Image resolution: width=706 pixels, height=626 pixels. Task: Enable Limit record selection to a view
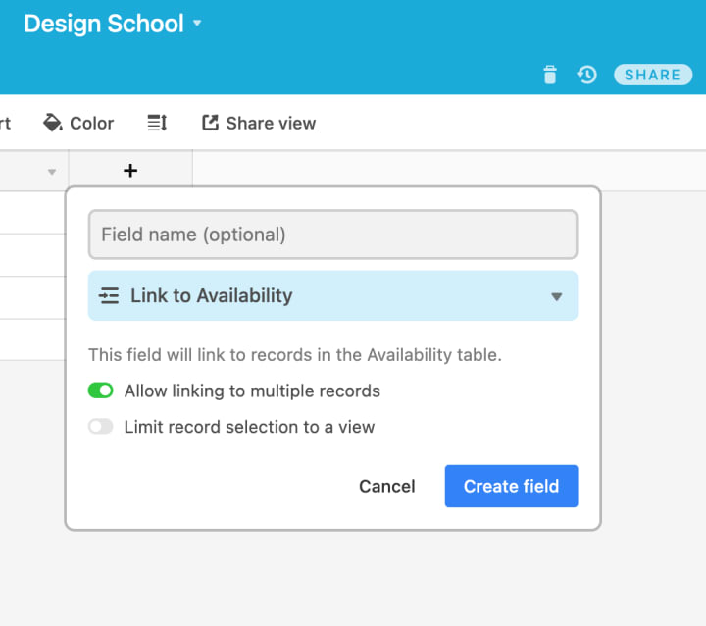pos(101,427)
